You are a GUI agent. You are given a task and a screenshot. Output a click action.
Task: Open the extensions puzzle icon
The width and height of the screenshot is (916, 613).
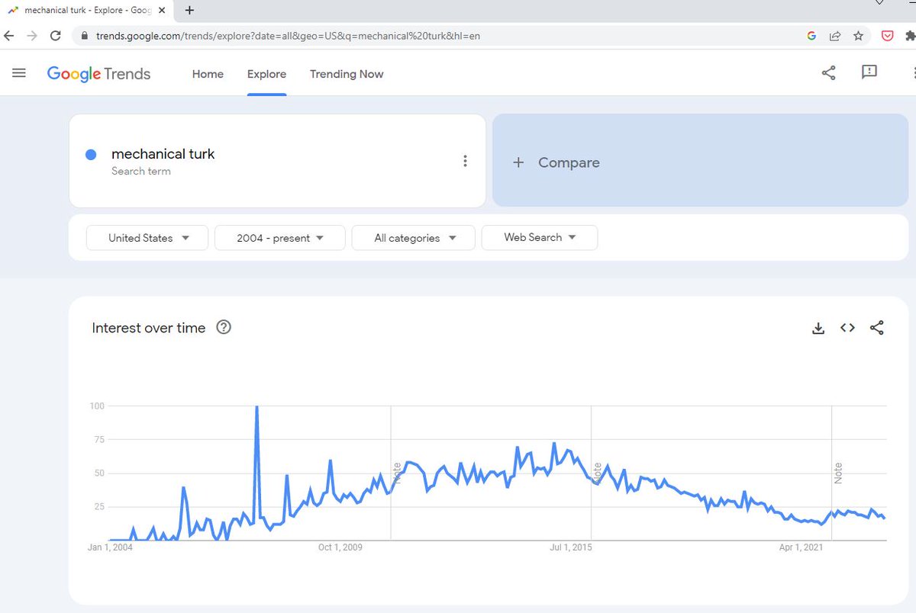tap(910, 35)
